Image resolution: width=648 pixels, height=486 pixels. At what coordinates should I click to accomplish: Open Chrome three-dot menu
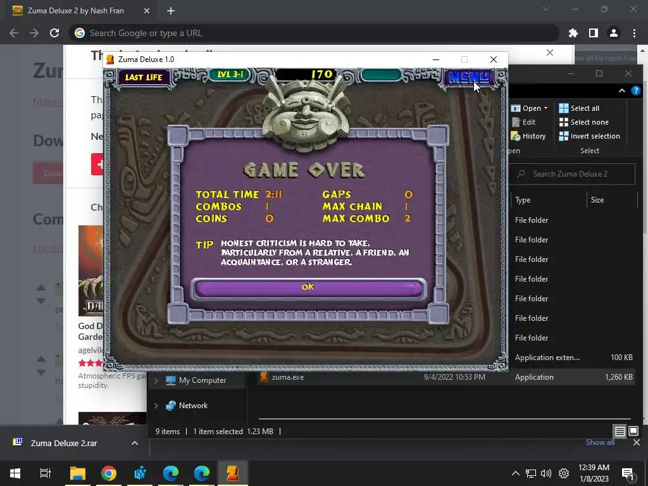[x=634, y=33]
